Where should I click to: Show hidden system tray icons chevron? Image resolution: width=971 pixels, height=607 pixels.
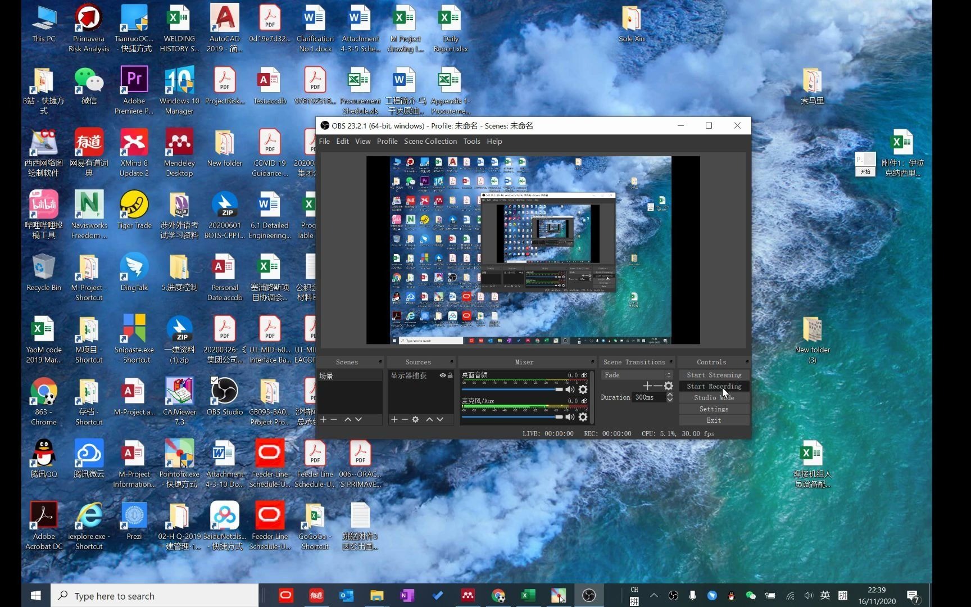[x=654, y=596]
